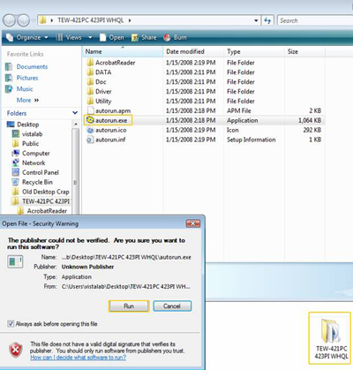Click the application icon in Security Warning dialog
Viewport: 353px width, 370px height.
coord(15,262)
